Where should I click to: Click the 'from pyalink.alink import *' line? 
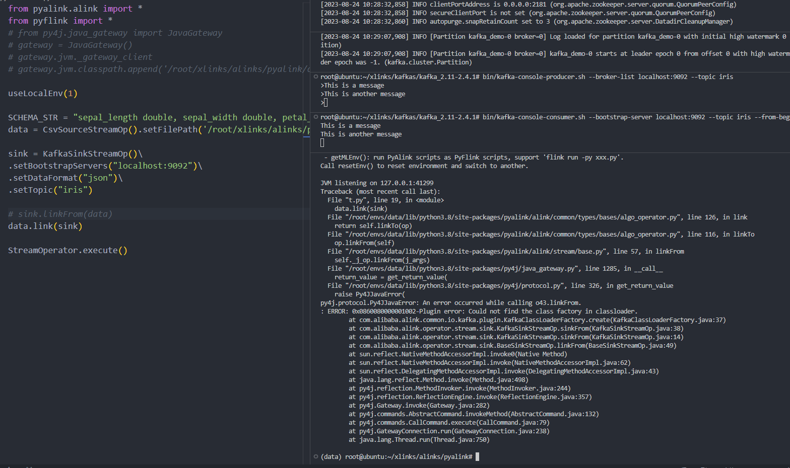tap(75, 9)
